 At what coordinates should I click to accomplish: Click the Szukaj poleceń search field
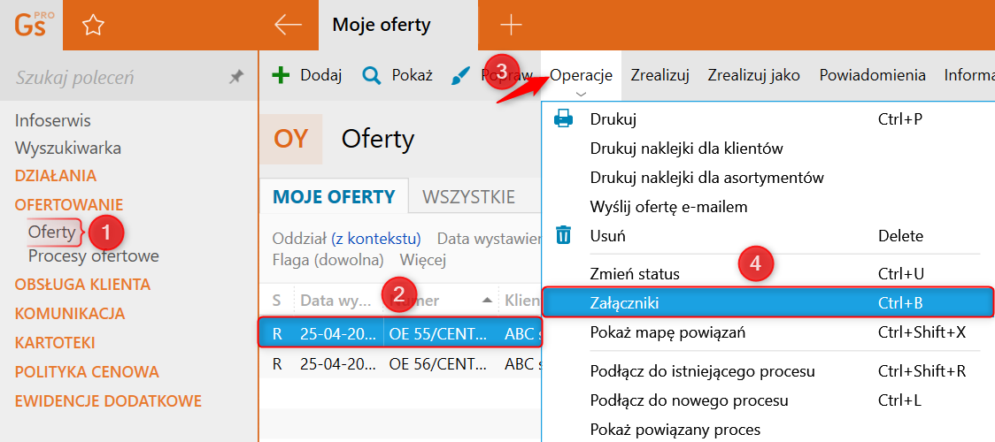[x=115, y=78]
